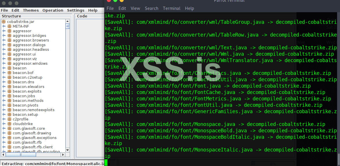This screenshot has width=340, height=166.
Task: Click the Code panel area
Action: pos(91,88)
